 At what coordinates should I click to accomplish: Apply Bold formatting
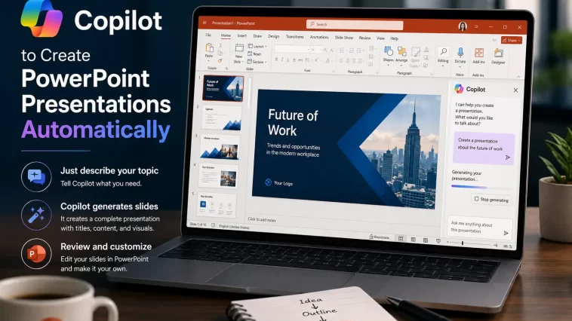click(x=276, y=60)
